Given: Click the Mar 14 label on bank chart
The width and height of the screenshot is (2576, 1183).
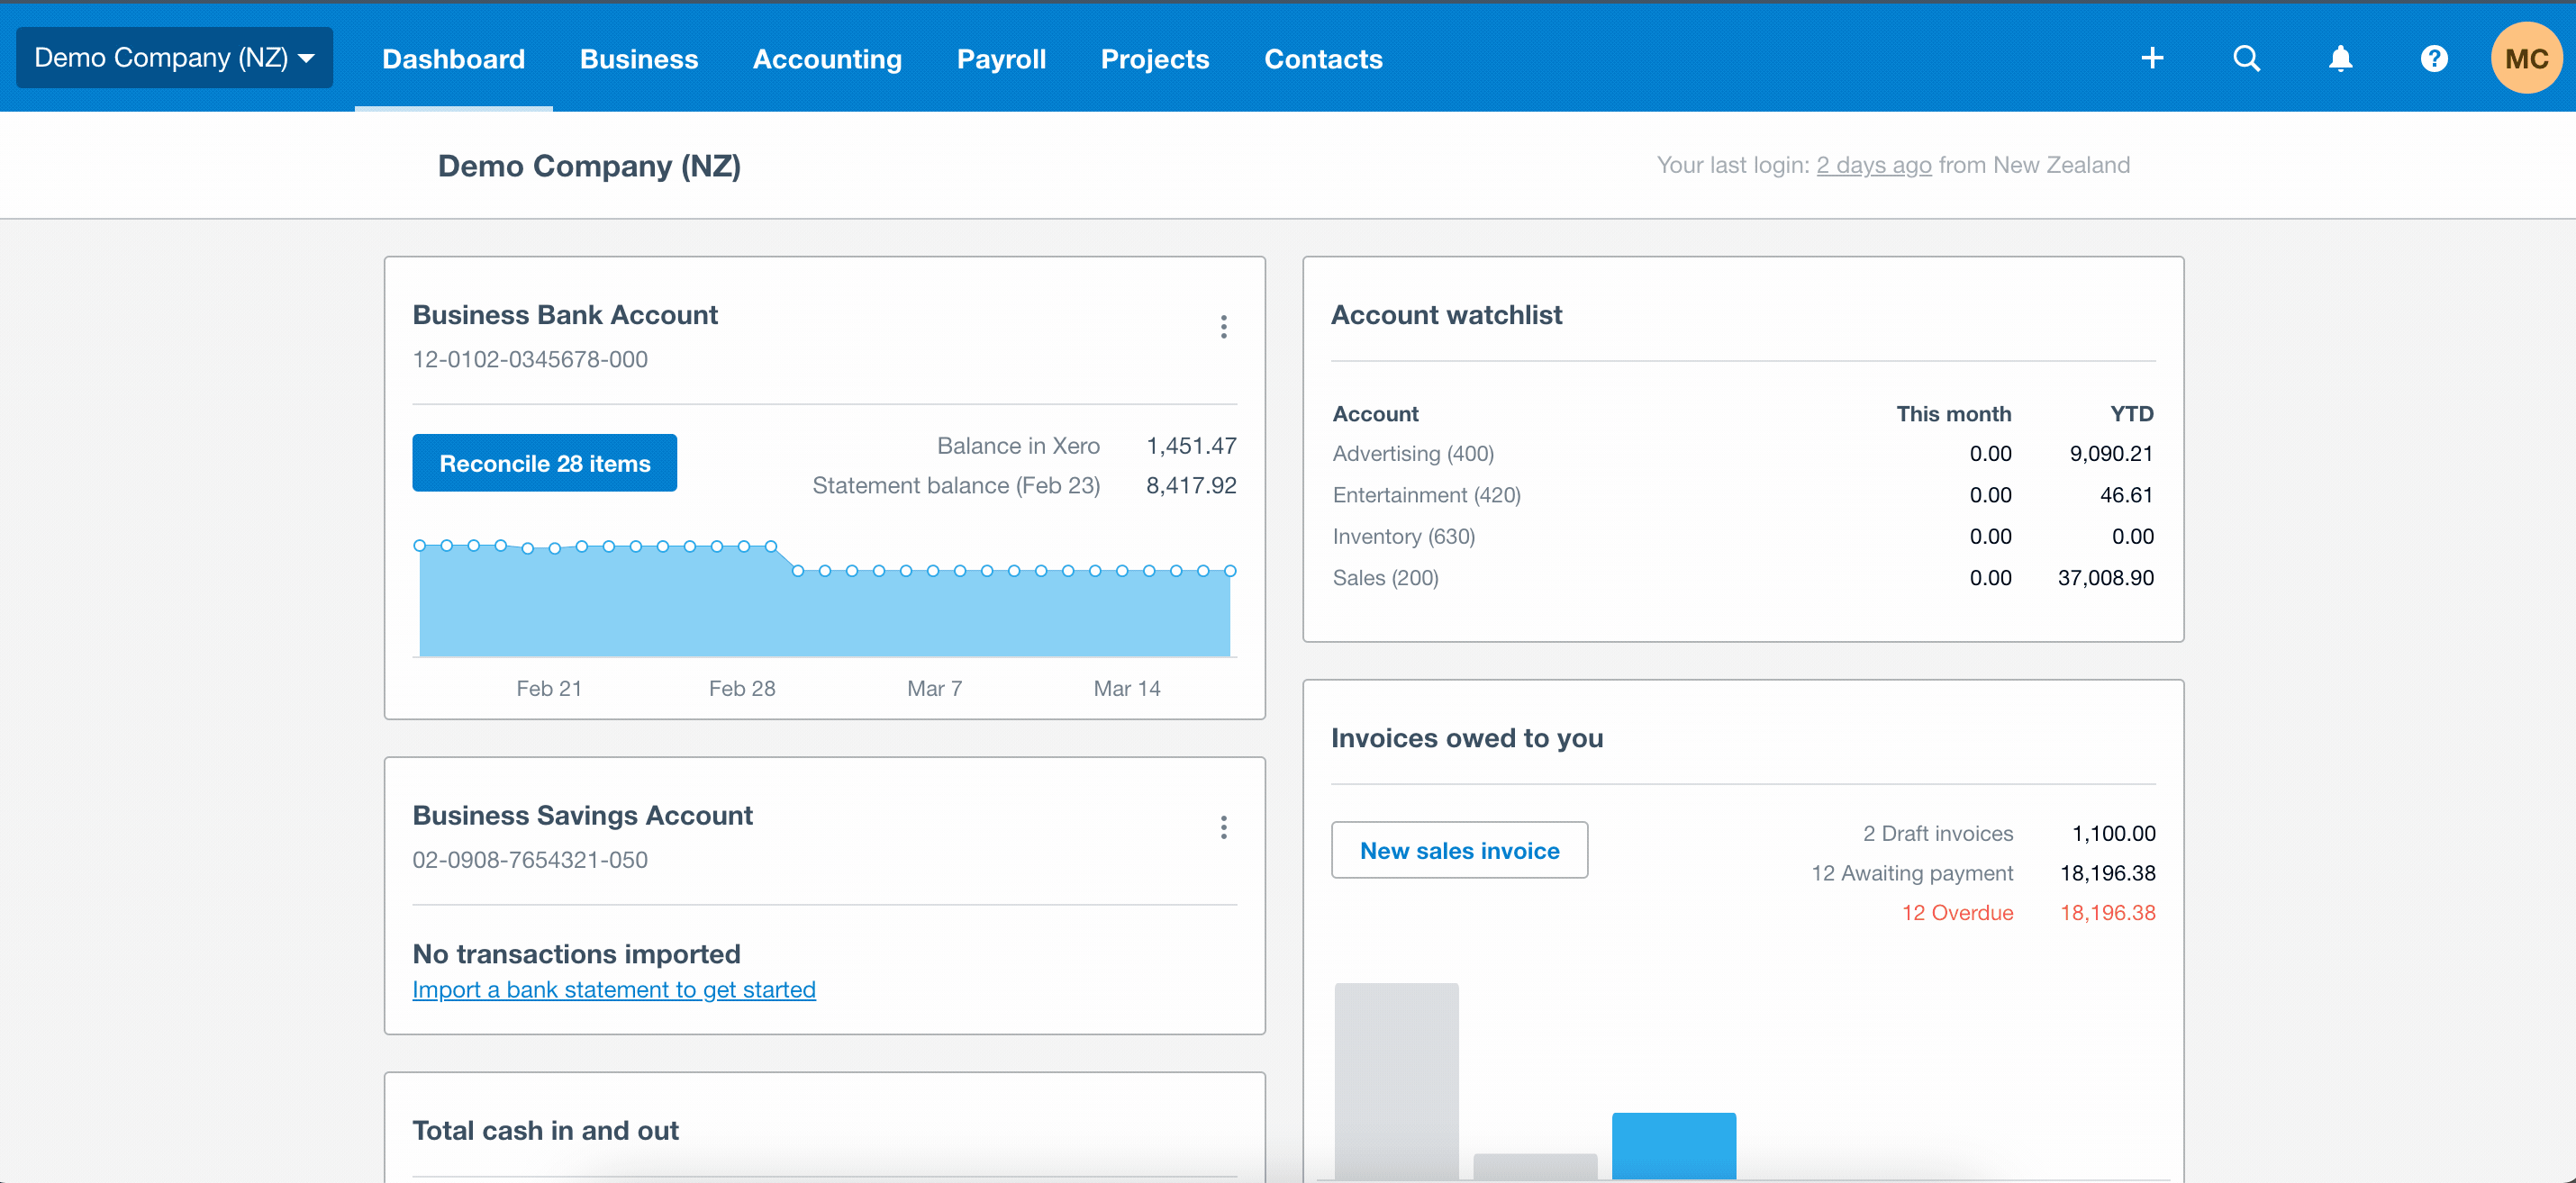Looking at the screenshot, I should [x=1127, y=689].
